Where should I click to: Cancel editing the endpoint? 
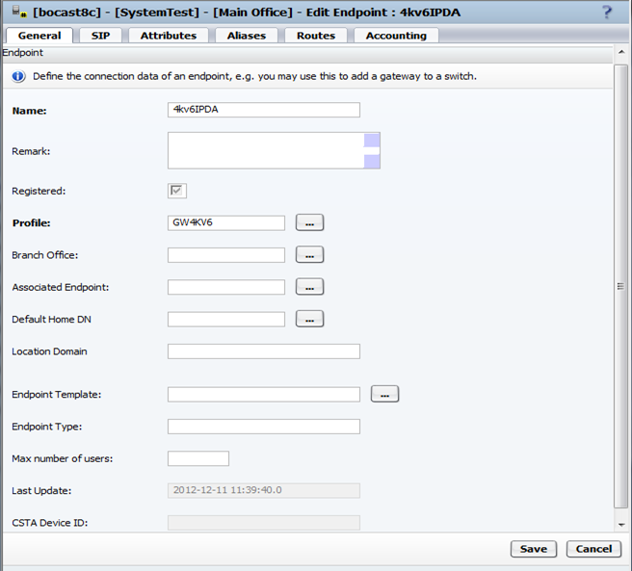pos(593,549)
